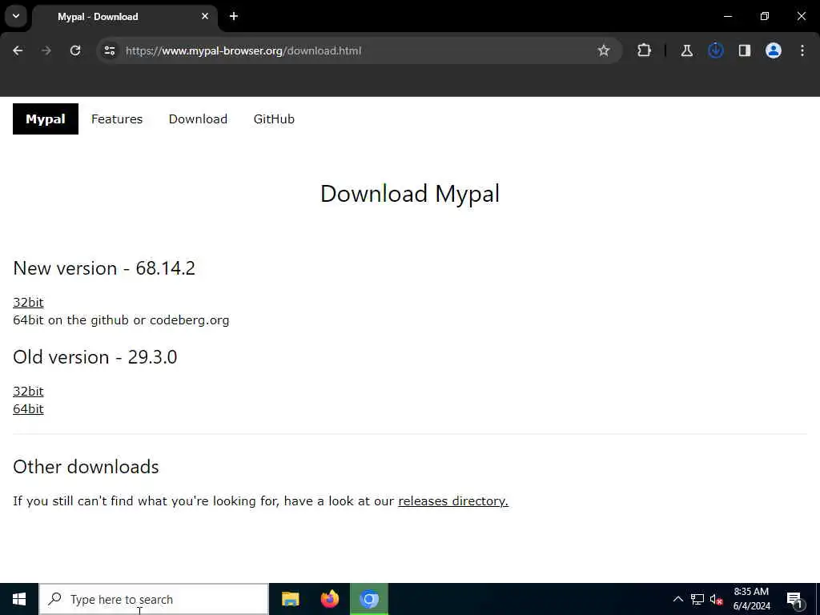The width and height of the screenshot is (820, 615).
Task: Show downloads via blue download icon
Action: pos(715,50)
